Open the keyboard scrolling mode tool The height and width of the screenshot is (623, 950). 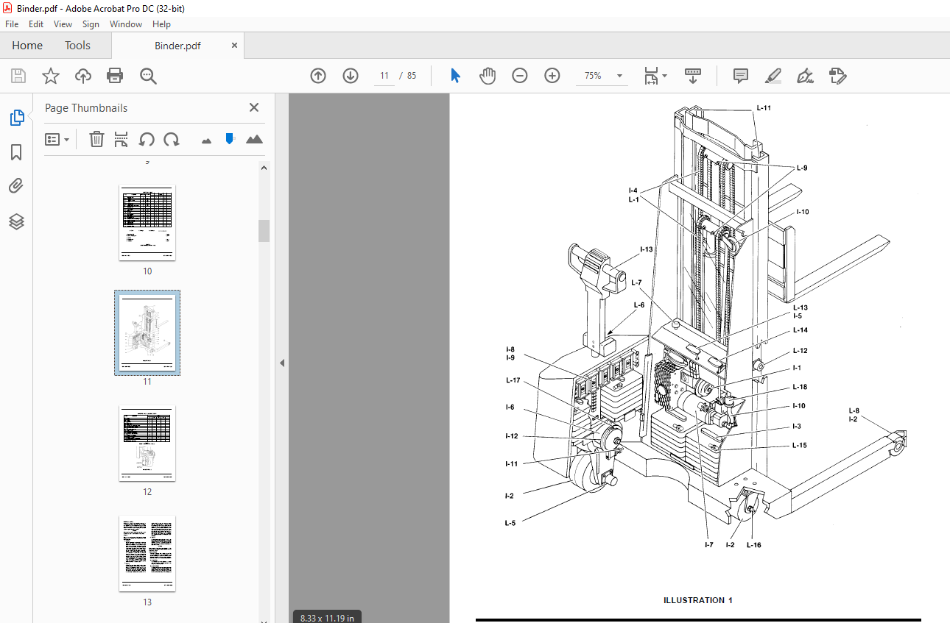[x=693, y=76]
